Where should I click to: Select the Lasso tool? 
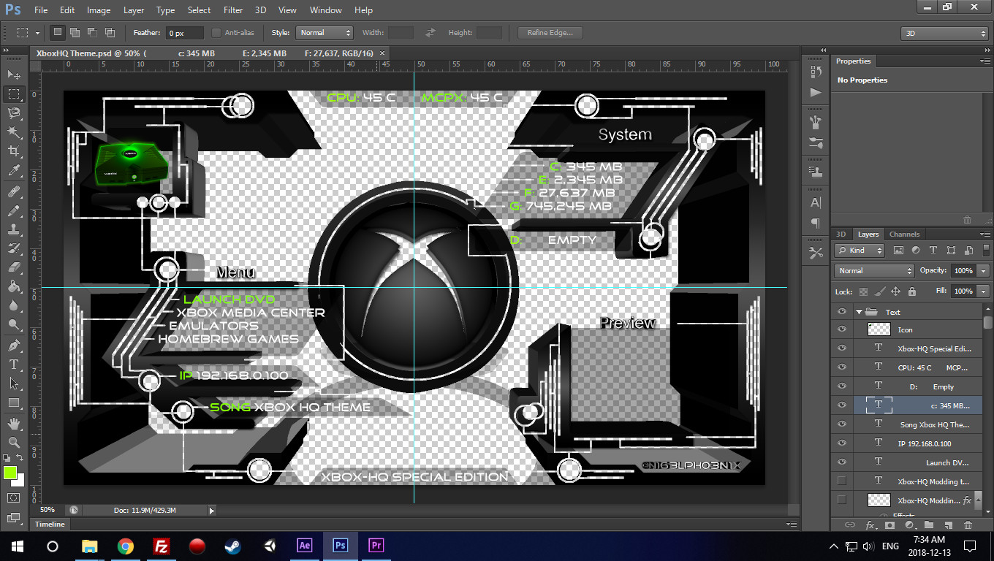point(14,113)
